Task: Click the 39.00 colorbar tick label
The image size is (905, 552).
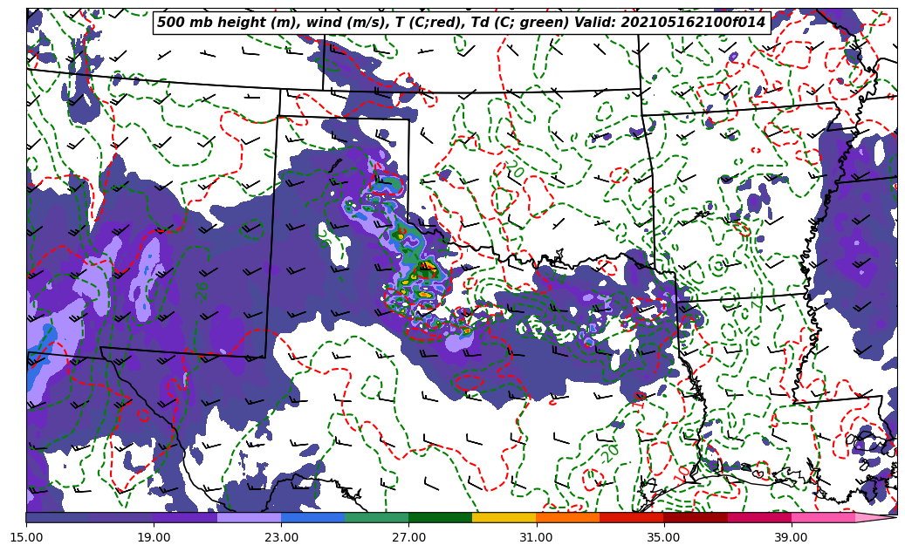Action: [792, 537]
